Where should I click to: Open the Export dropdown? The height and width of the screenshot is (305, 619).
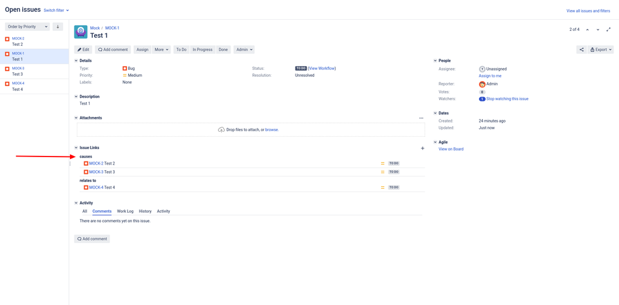click(601, 49)
